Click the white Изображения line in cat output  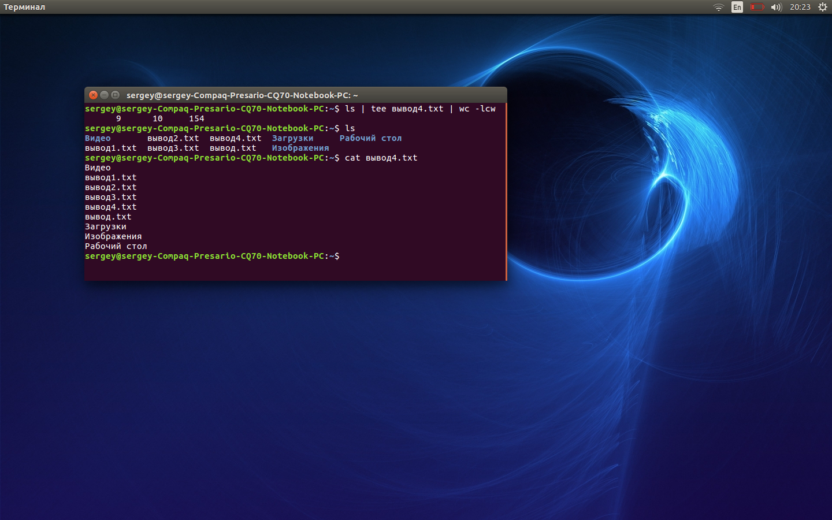[x=113, y=236]
